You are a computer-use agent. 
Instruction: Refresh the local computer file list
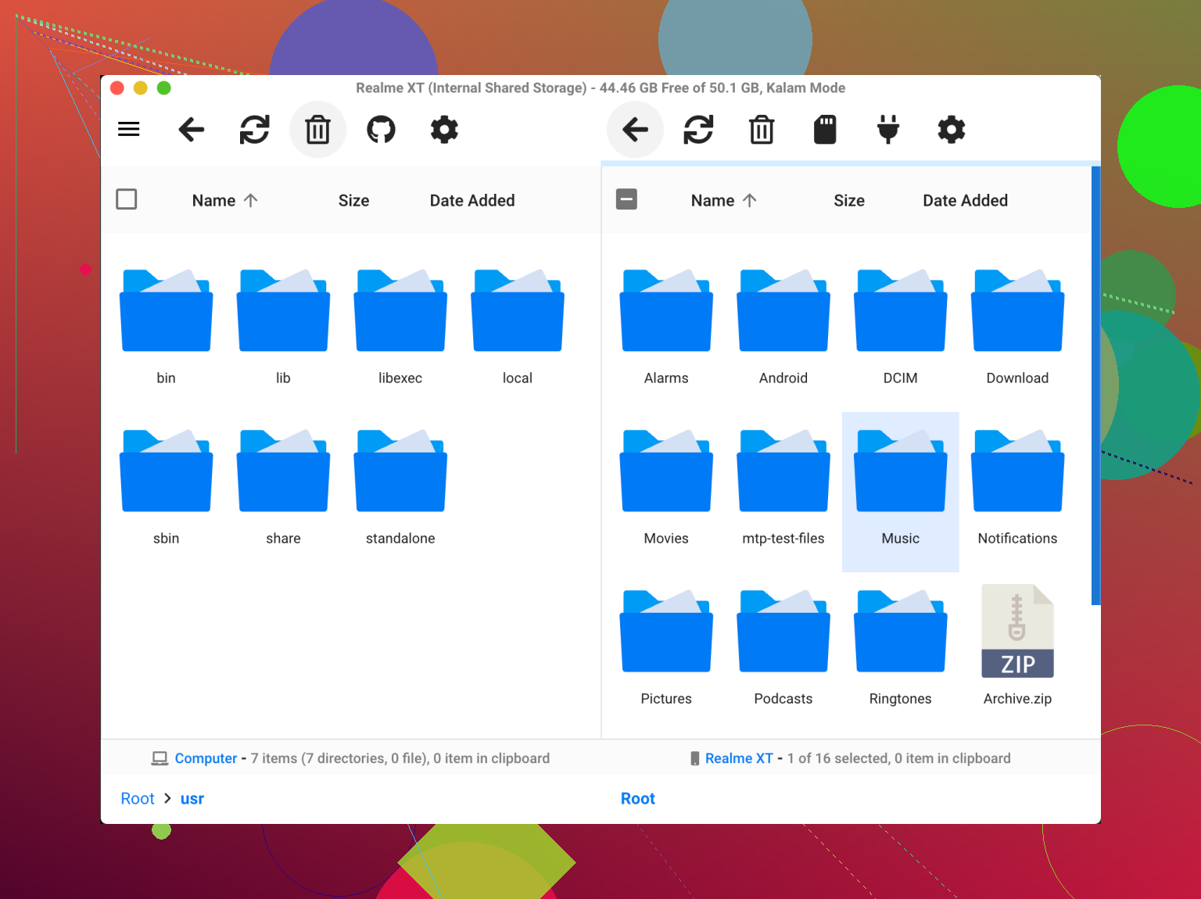point(255,130)
